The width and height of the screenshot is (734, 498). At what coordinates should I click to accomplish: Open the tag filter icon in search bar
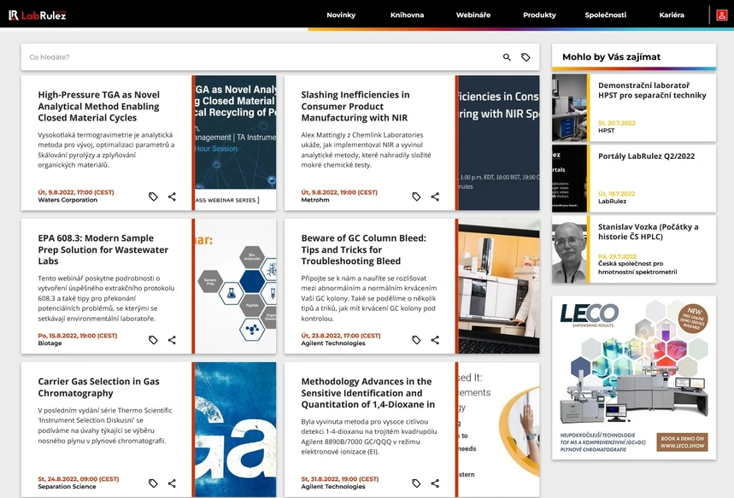(526, 55)
